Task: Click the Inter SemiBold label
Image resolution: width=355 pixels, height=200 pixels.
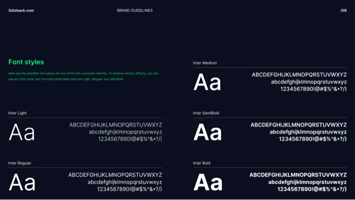Action: (x=206, y=113)
